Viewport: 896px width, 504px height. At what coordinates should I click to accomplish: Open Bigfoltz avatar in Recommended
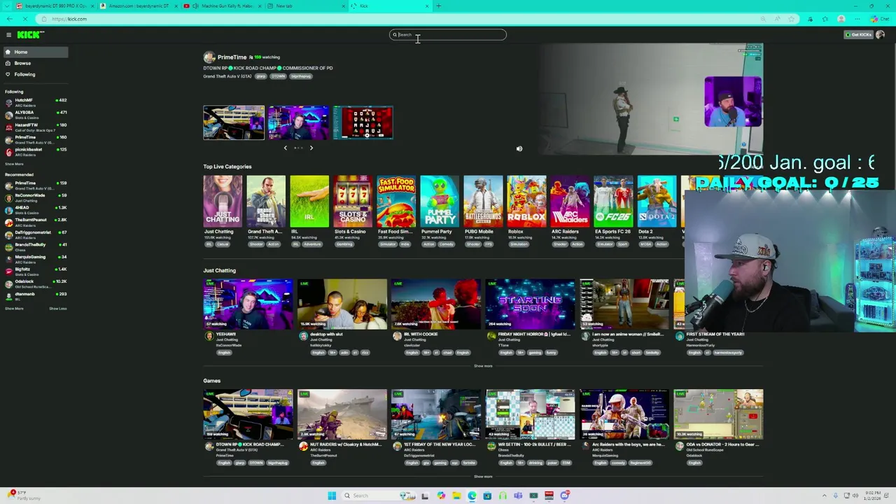(9, 271)
